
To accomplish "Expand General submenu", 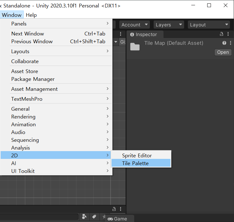I will coord(56,109).
